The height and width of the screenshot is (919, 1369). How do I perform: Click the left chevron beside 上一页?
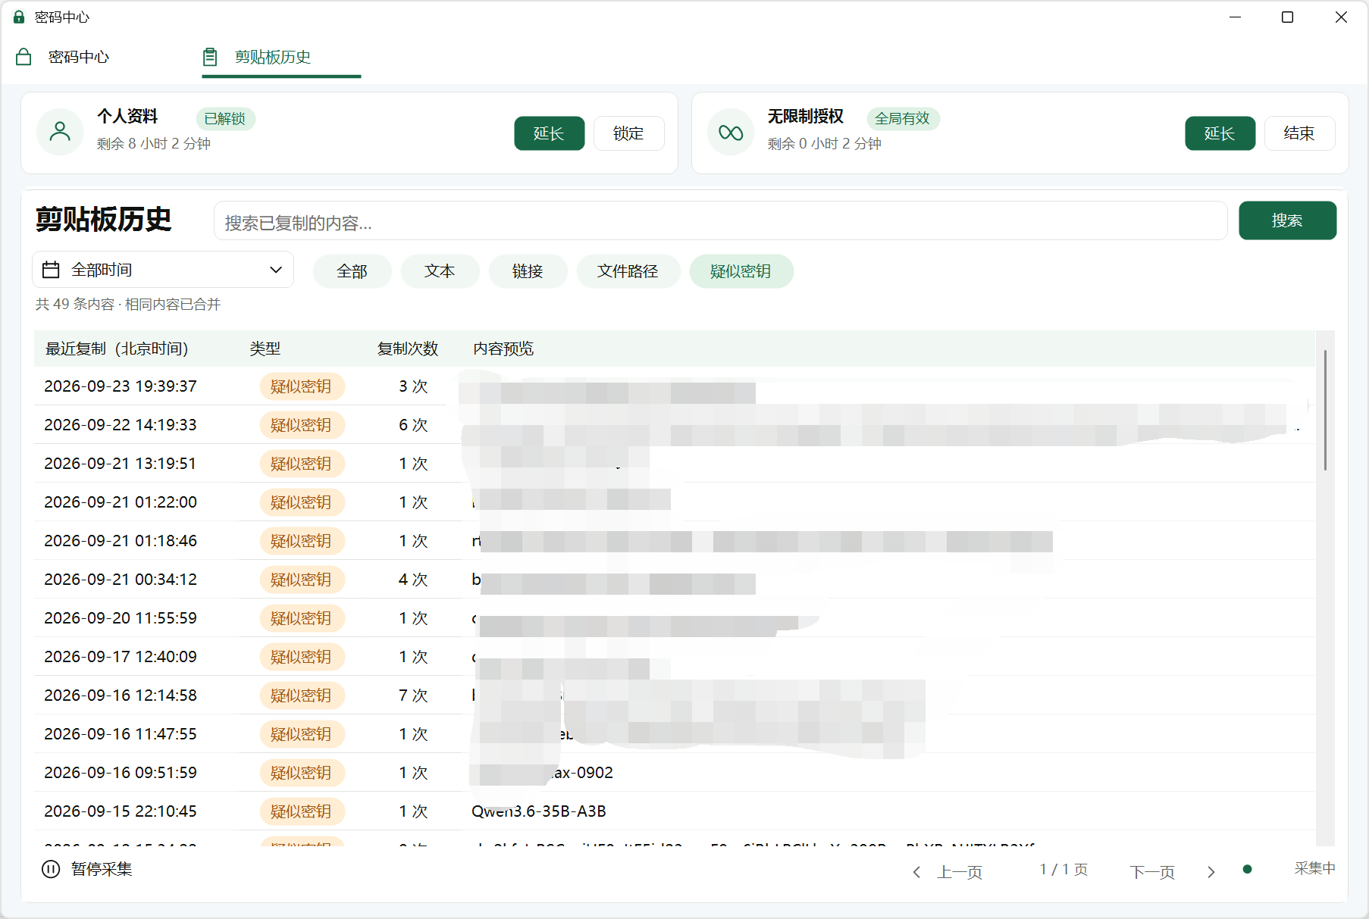(x=916, y=872)
